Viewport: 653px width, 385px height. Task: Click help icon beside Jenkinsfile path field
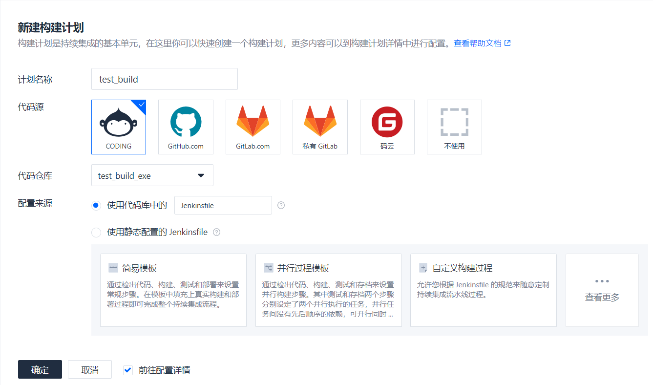coord(281,205)
